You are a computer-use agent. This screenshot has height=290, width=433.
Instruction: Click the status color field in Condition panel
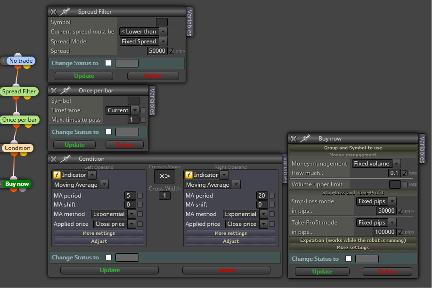pos(127,257)
